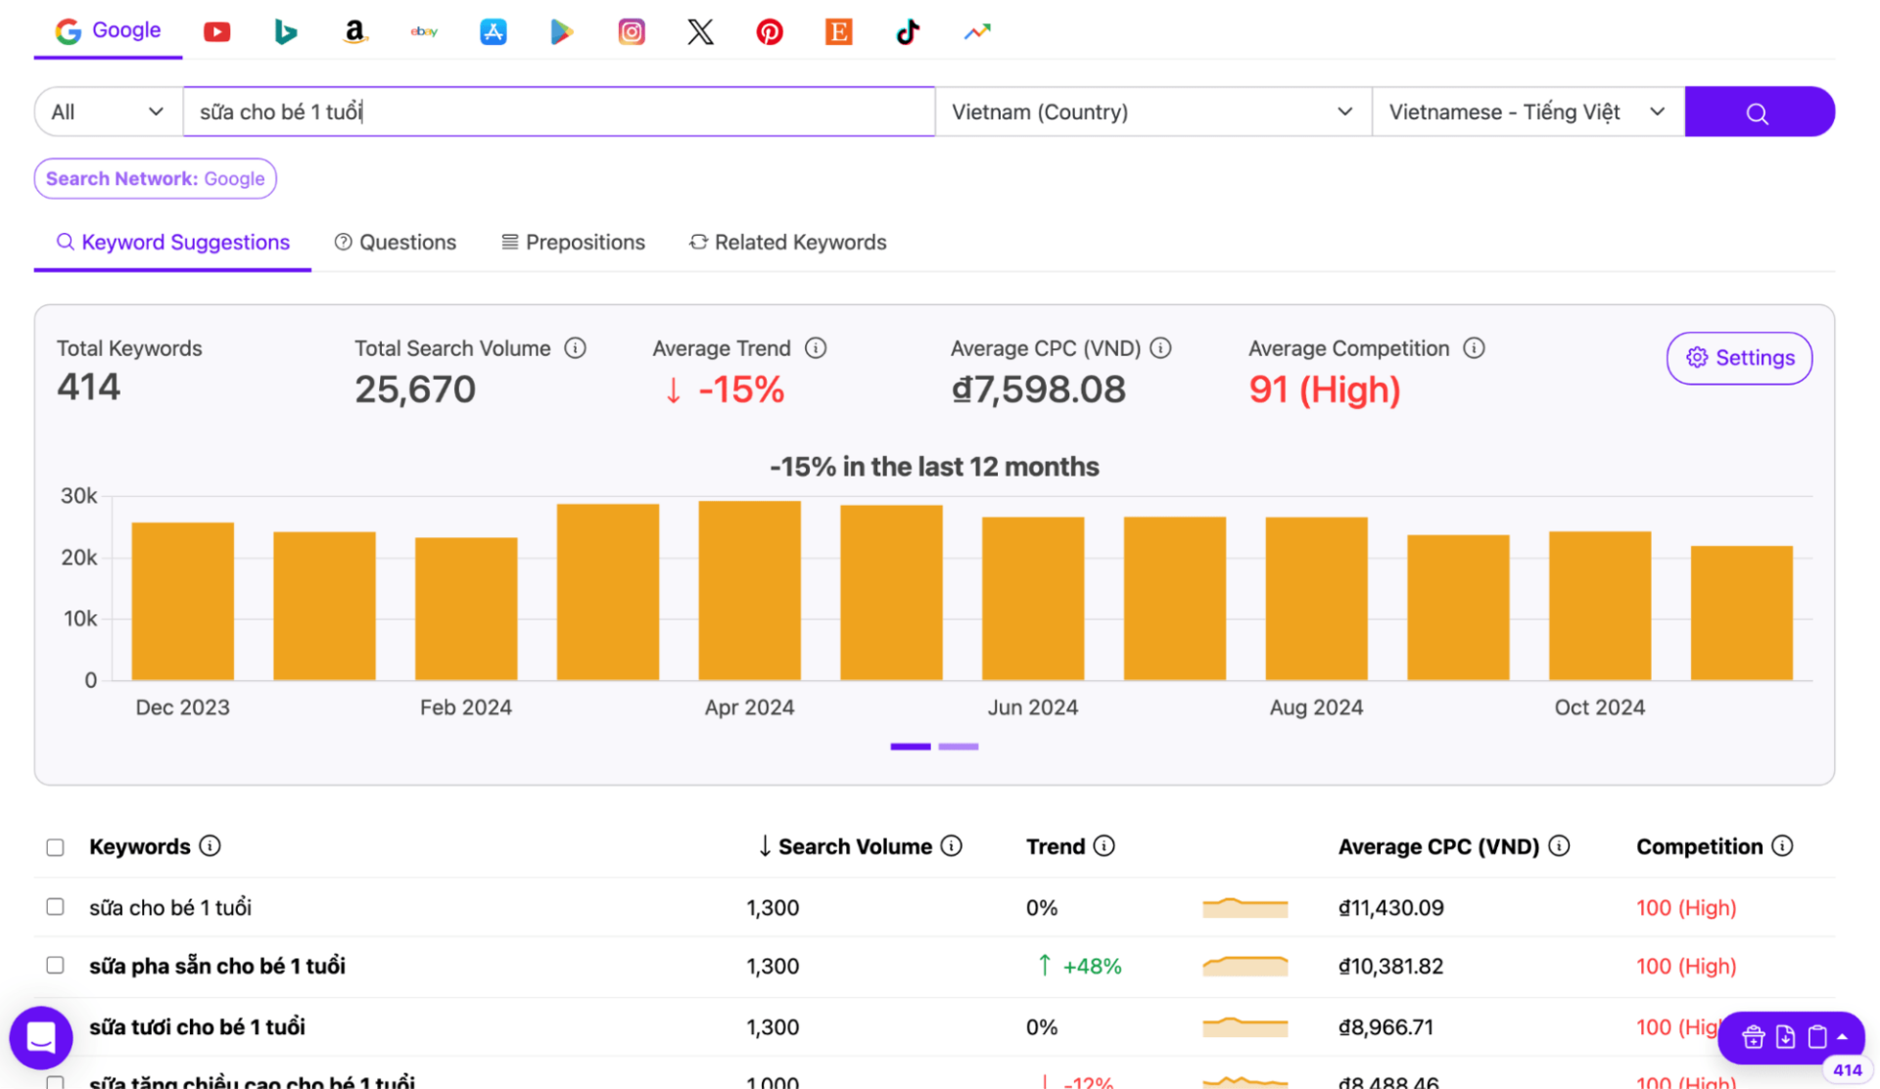The height and width of the screenshot is (1089, 1880).
Task: Show info for Average CPC column header
Action: click(x=1560, y=846)
